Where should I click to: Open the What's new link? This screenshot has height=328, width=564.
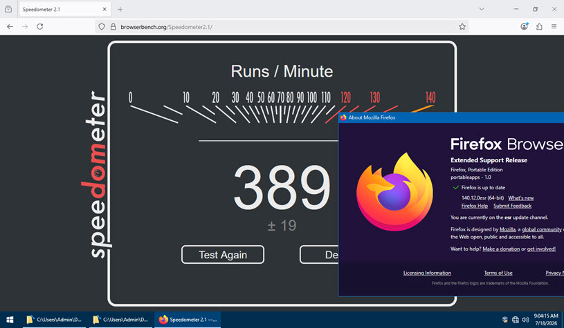tap(521, 198)
